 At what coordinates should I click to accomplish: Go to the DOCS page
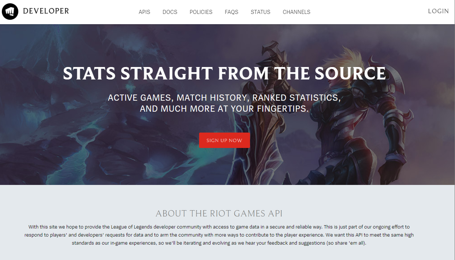click(x=170, y=12)
